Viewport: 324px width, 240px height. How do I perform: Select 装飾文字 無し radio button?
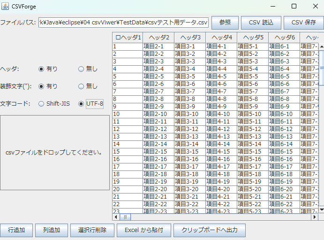point(81,86)
